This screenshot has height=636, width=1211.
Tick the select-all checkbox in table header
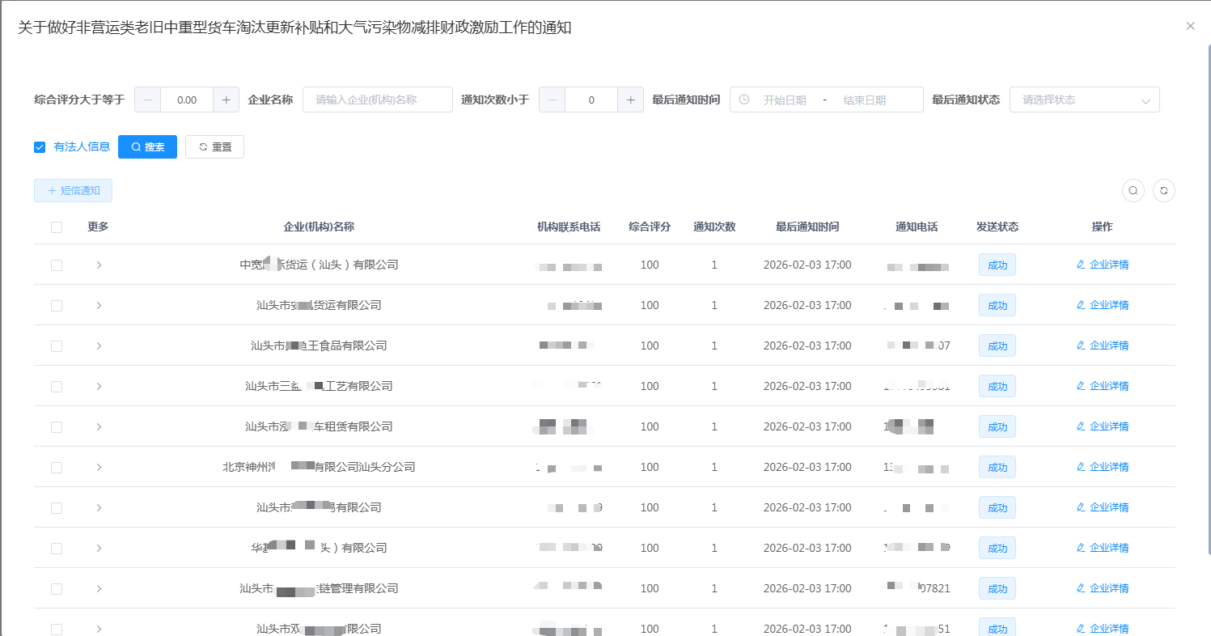57,227
